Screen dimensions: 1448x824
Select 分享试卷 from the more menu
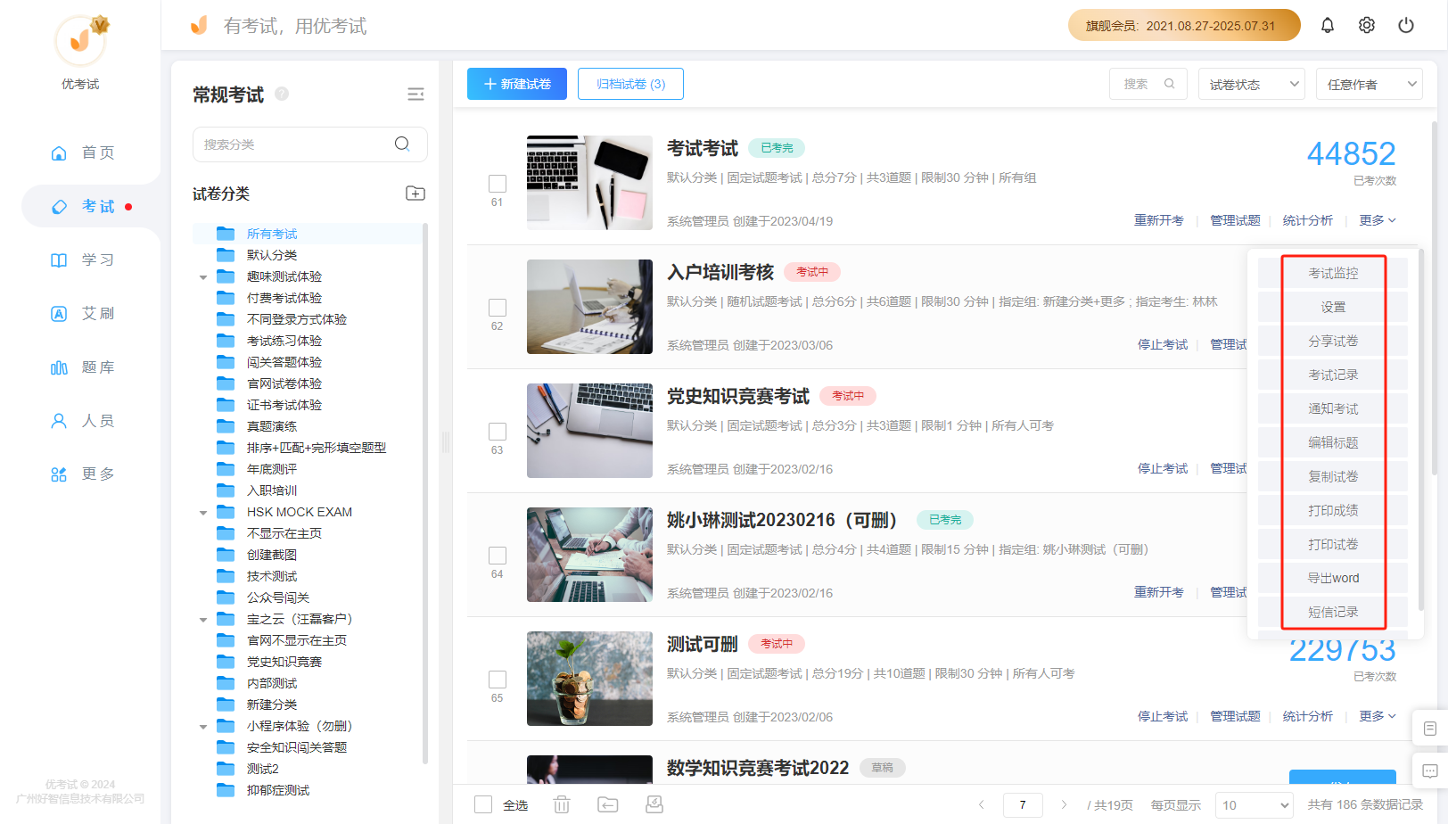point(1333,341)
